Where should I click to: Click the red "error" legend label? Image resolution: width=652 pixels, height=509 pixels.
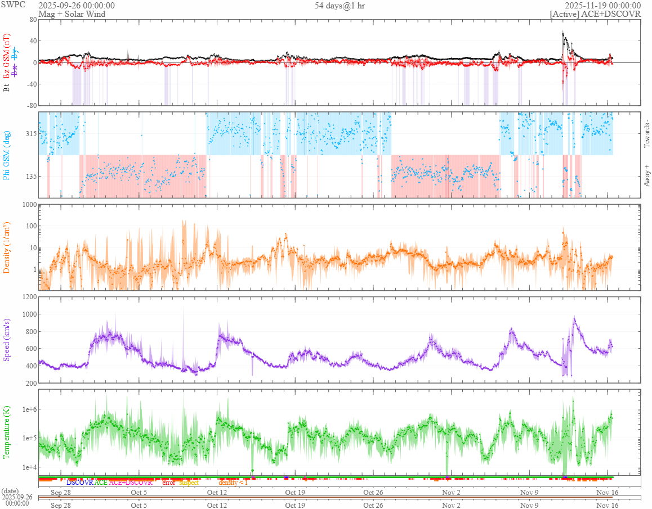[x=168, y=483]
